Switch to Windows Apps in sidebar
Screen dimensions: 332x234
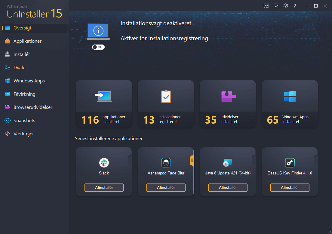[29, 81]
